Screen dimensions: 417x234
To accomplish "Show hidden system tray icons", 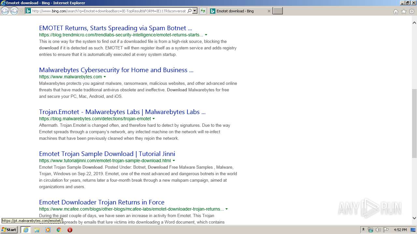I will (x=363, y=230).
